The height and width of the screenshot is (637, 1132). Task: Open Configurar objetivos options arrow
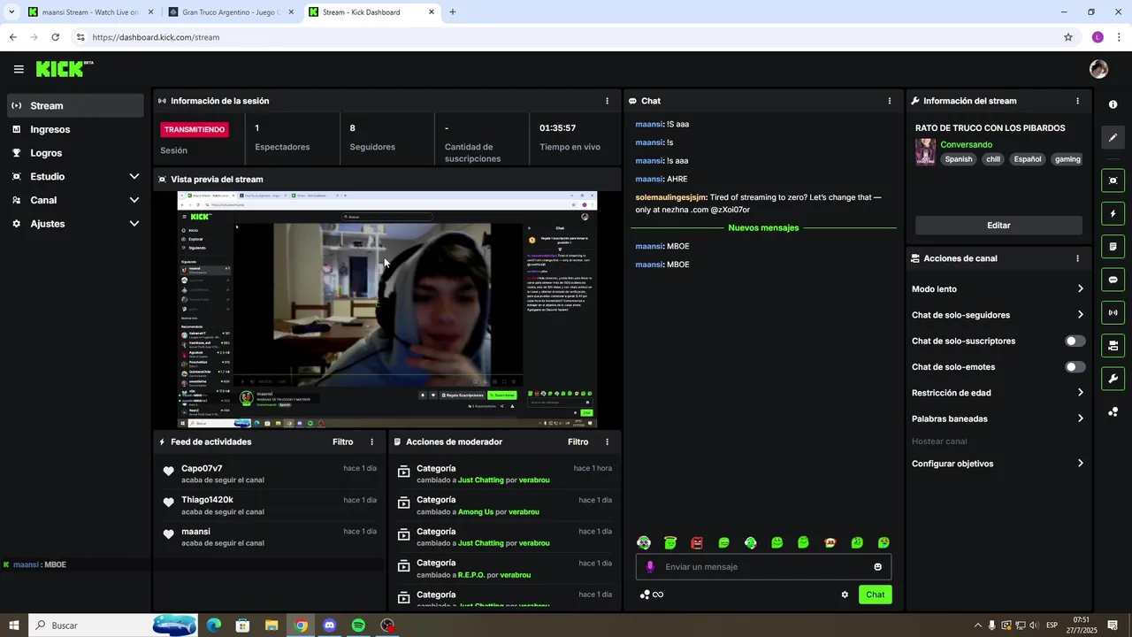1080,464
